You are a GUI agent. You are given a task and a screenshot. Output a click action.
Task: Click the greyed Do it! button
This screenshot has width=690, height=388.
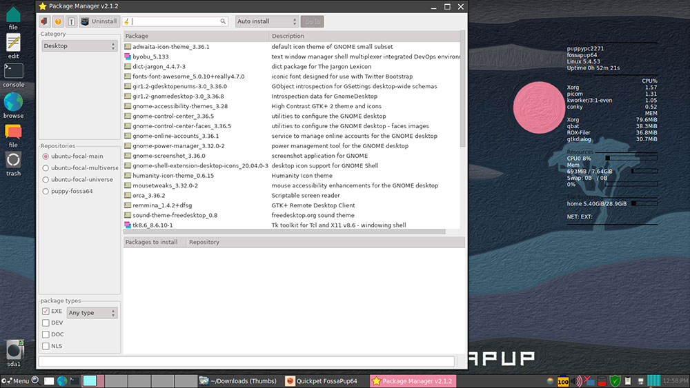tap(313, 21)
